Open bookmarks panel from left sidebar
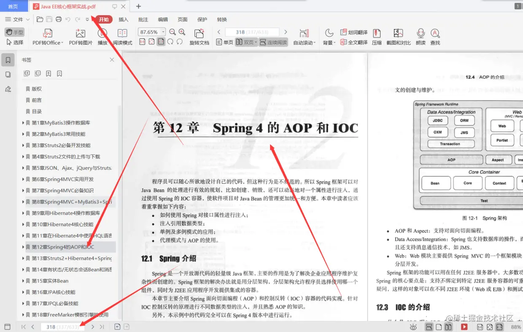Viewport: 523px width, 332px height. [8, 60]
